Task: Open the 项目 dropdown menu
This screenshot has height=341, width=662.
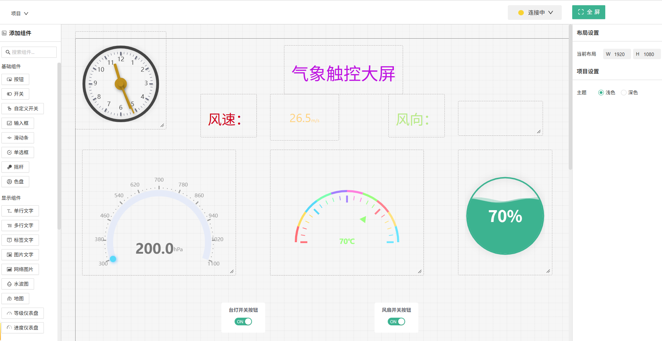Action: click(19, 14)
